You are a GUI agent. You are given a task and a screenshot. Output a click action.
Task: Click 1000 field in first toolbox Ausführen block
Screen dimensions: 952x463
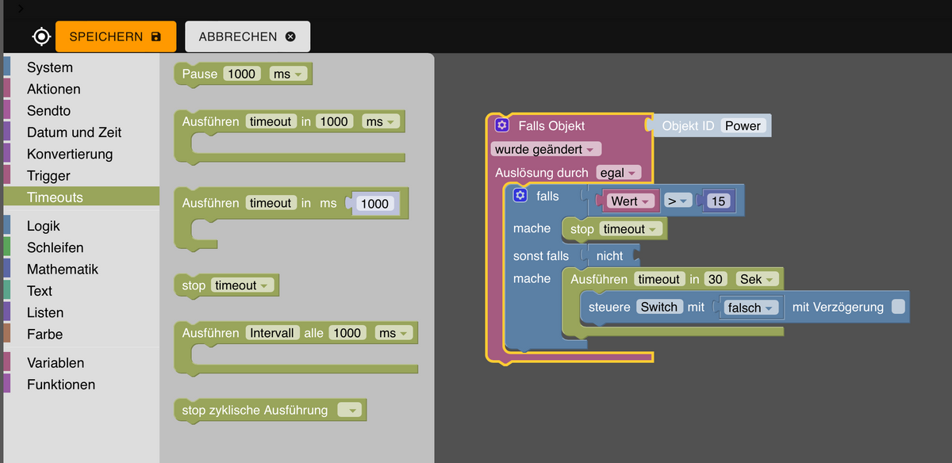pos(334,121)
